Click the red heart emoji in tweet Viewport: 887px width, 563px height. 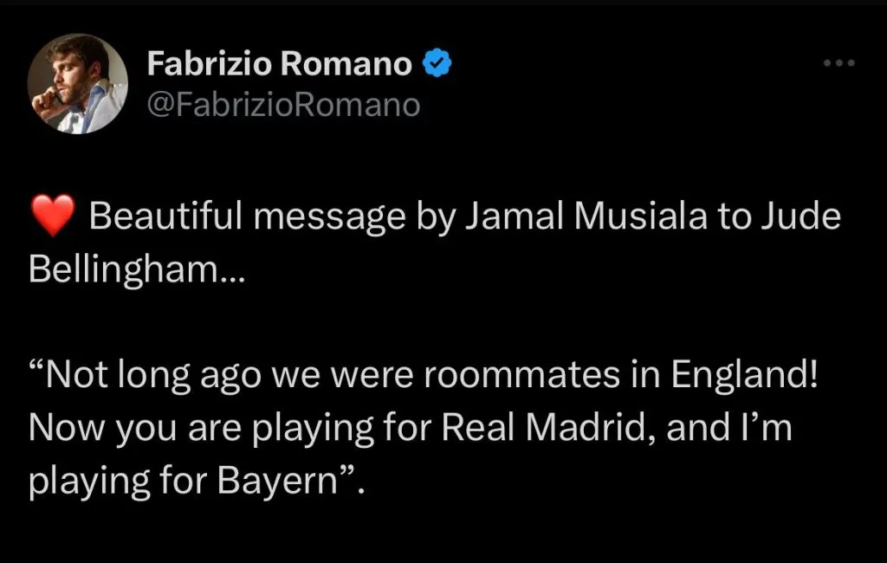(x=53, y=217)
